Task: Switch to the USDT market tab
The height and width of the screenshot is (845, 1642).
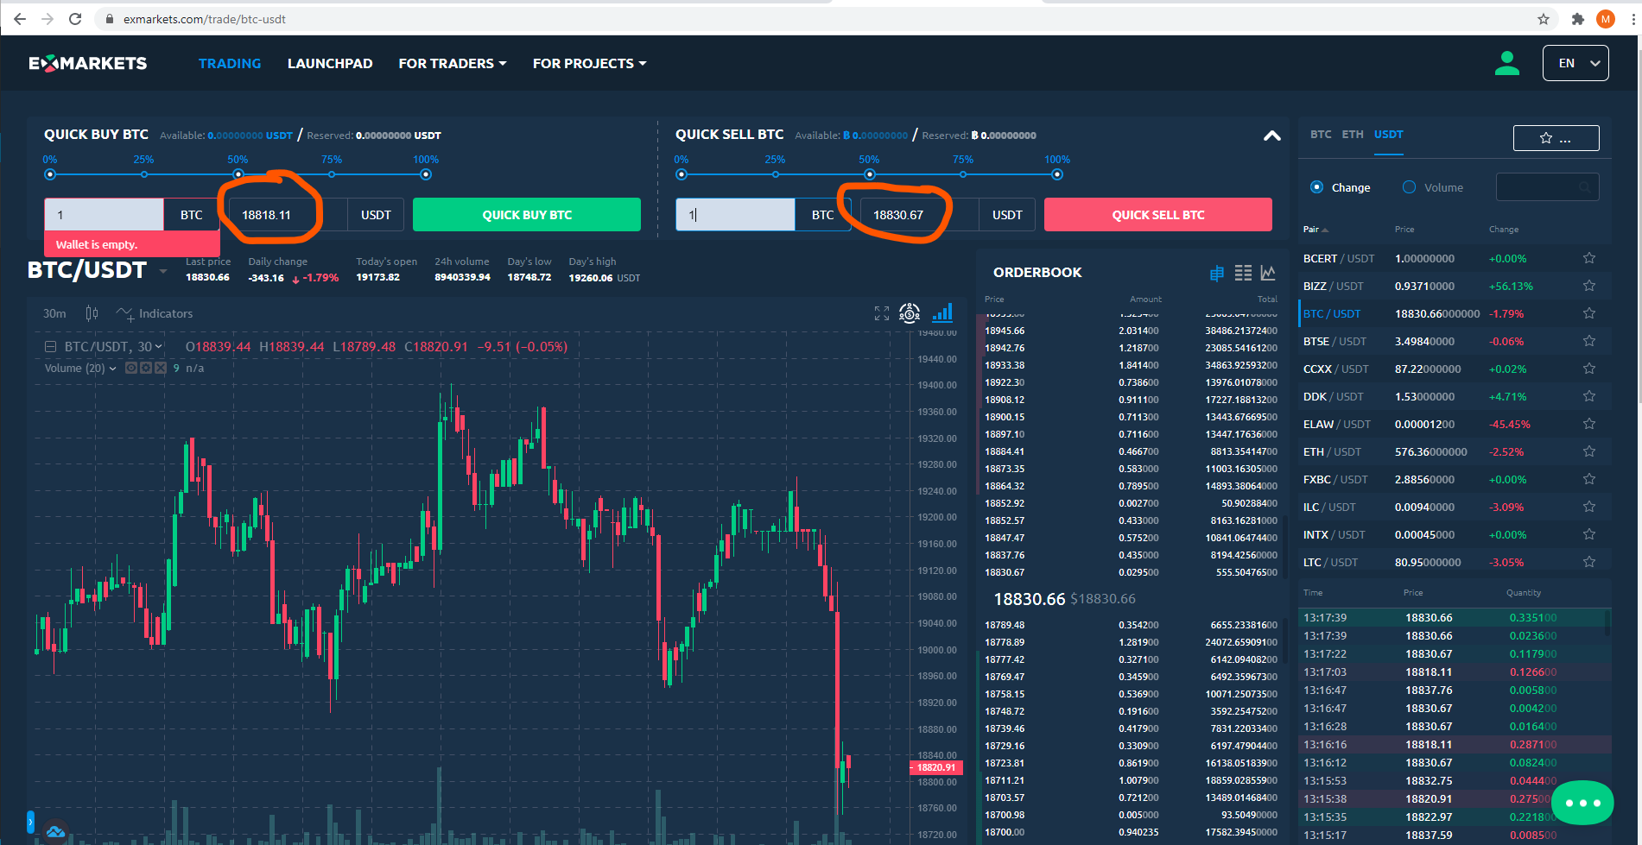Action: pos(1389,134)
